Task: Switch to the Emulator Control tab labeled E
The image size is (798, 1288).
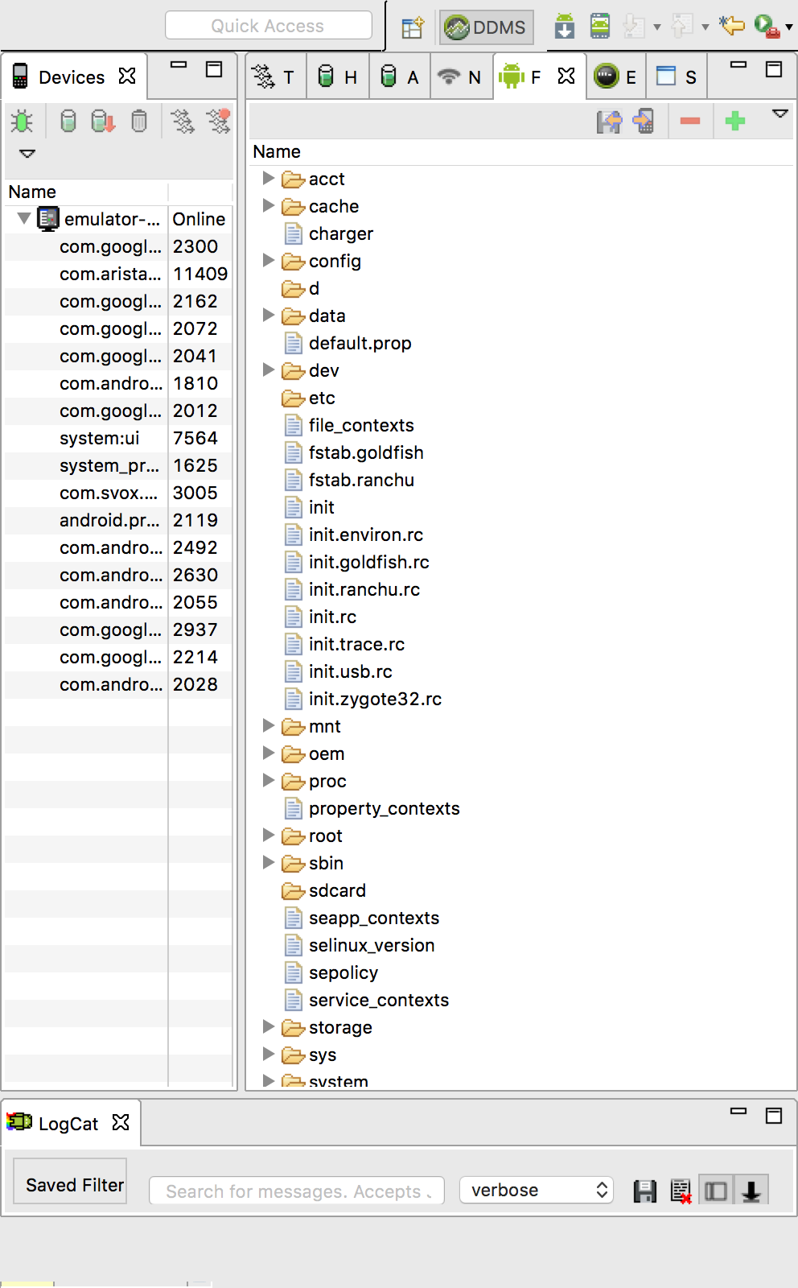Action: coord(617,77)
